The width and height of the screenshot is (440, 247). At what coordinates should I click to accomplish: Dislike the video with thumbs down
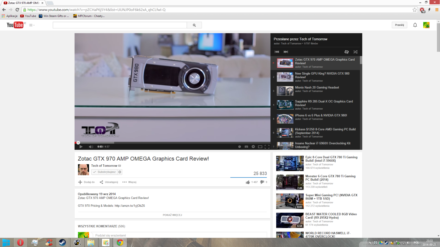pyautogui.click(x=262, y=182)
